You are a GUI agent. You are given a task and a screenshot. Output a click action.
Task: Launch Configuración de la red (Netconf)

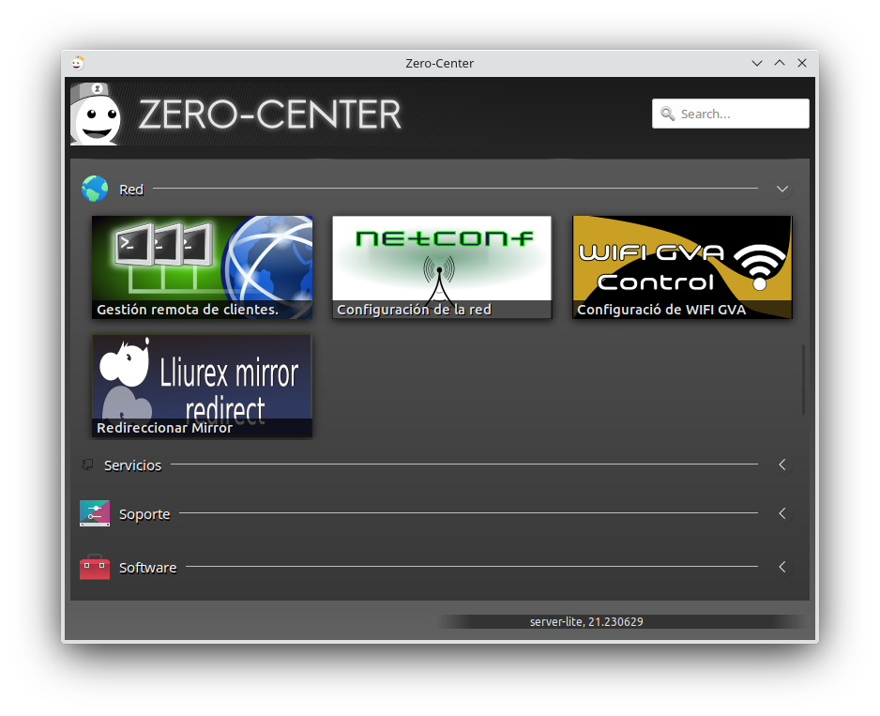(442, 267)
